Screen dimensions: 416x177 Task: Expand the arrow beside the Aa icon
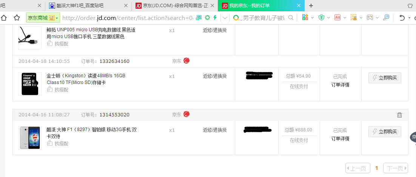click(345, 18)
